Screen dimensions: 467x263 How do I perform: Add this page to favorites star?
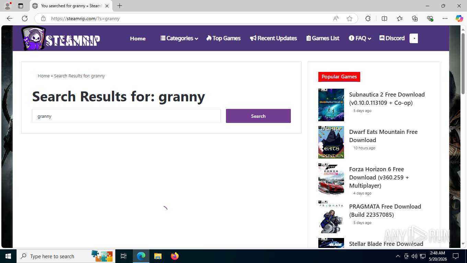click(350, 18)
